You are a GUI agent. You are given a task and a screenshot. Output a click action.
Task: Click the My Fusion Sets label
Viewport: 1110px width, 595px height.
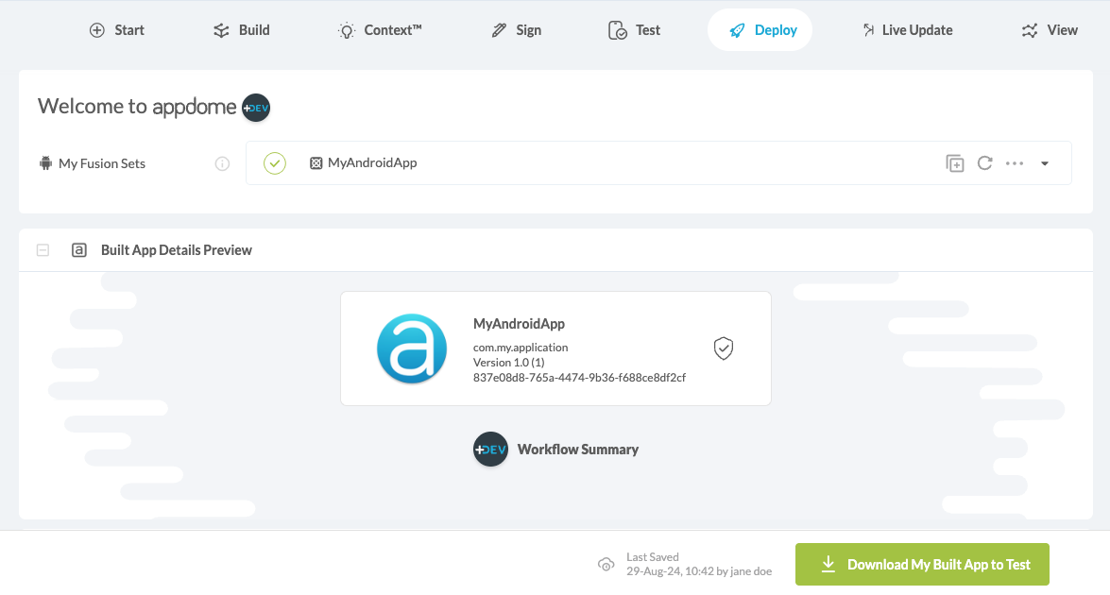[102, 163]
